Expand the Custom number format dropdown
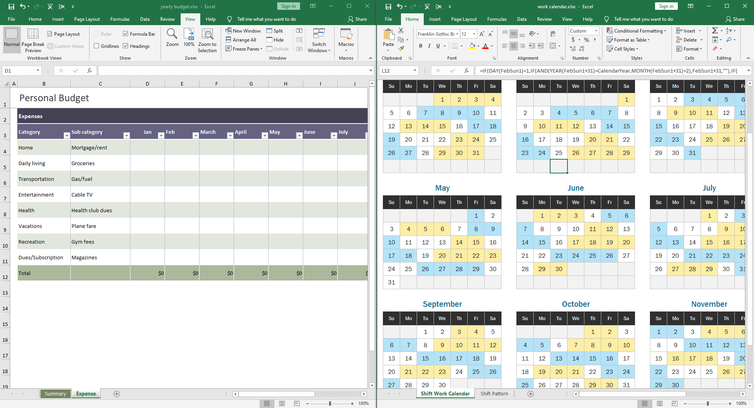 (x=596, y=31)
